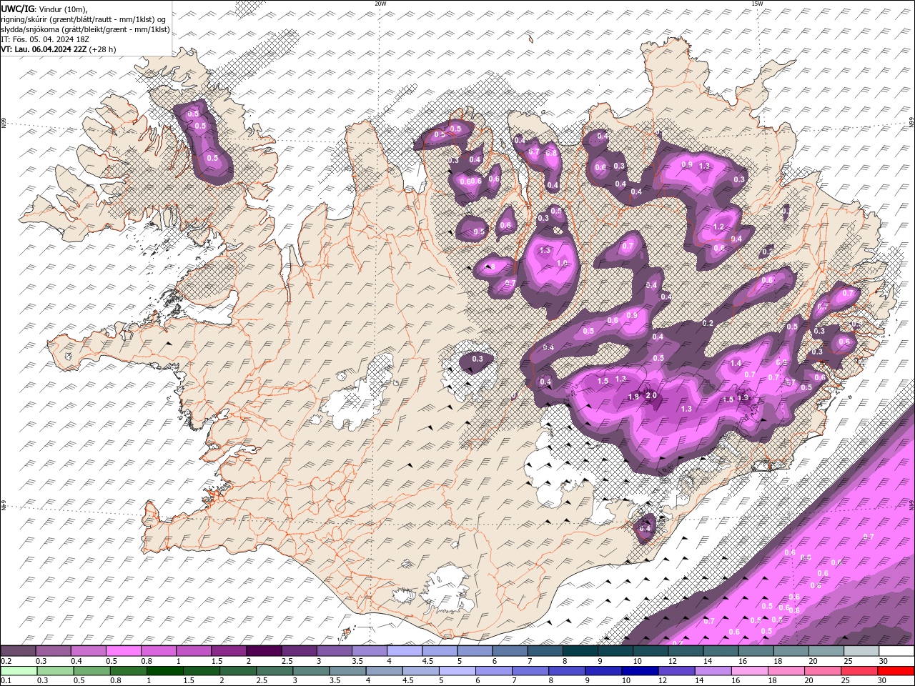This screenshot has width=915, height=686.
Task: Click the snow legend swatch starting at 0.2
Action: point(19,651)
